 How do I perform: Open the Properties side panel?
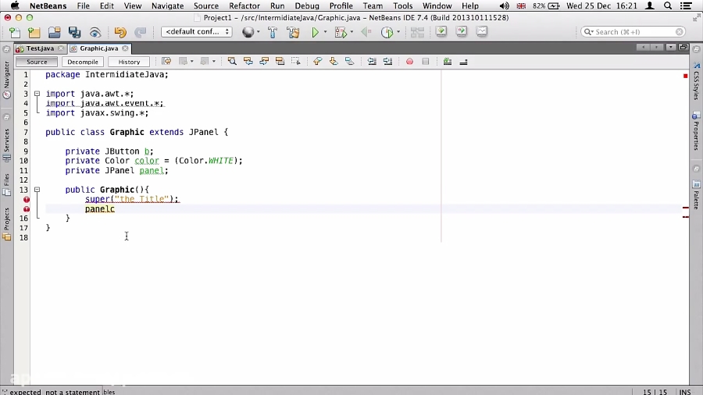(696, 130)
